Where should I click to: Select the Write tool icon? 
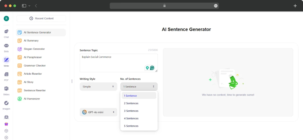click(x=6, y=60)
